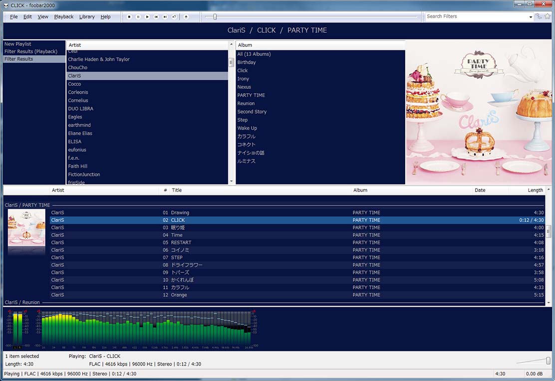This screenshot has height=381, width=555.
Task: Select the Filter Results playlist
Action: point(34,59)
